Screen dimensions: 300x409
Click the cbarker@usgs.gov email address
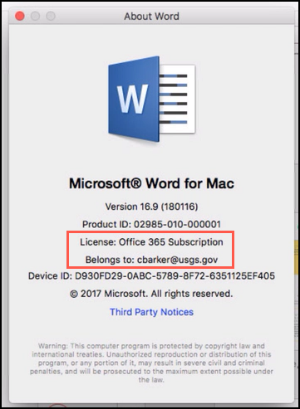[178, 260]
